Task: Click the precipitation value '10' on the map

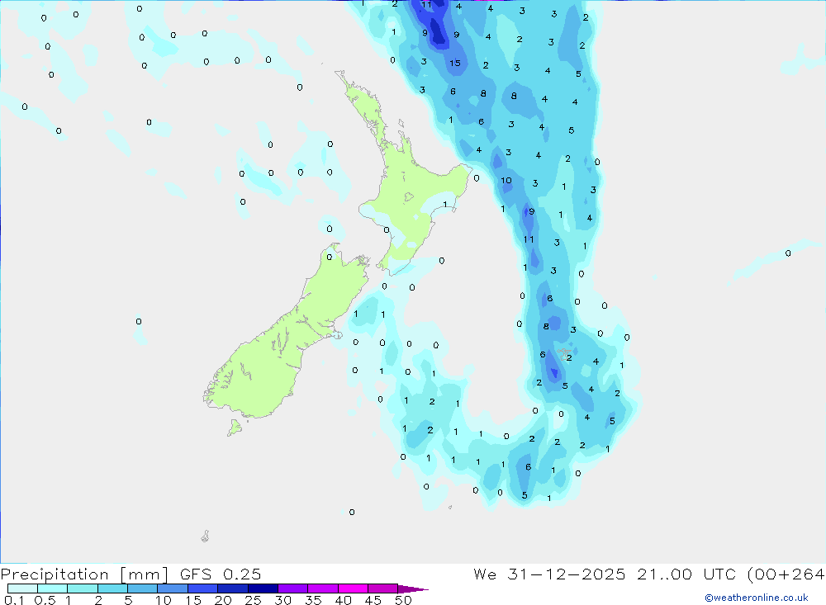Action: (506, 180)
